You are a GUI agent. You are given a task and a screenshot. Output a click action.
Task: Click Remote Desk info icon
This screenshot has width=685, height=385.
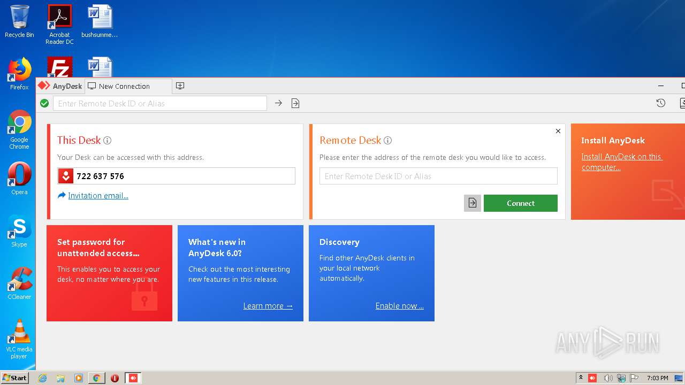[387, 141]
